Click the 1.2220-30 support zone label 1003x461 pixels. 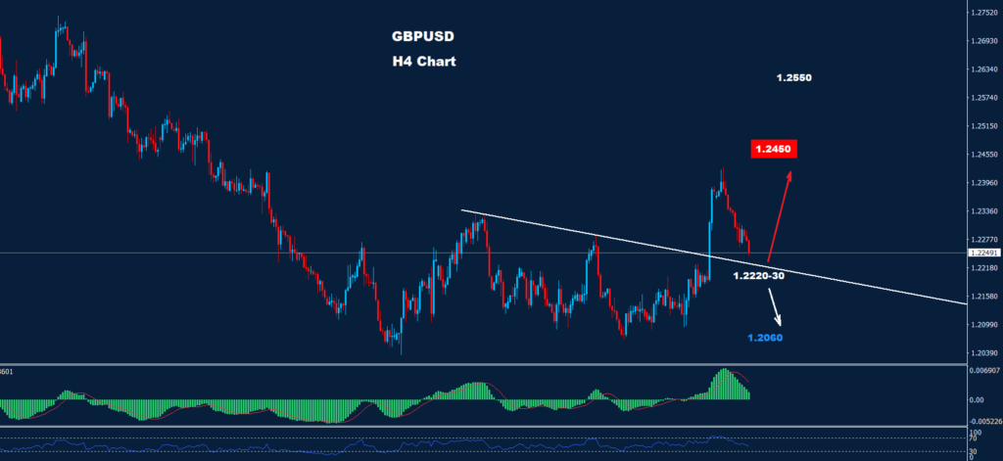(x=759, y=276)
